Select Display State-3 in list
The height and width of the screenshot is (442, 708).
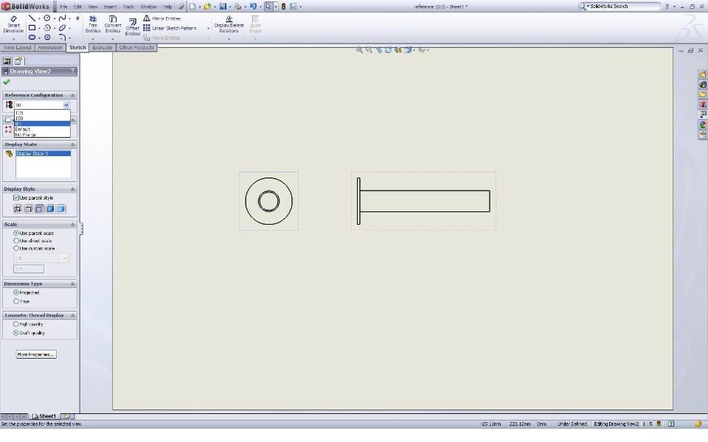tap(44, 154)
